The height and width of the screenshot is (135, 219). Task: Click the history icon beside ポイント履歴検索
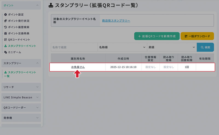(5, 27)
